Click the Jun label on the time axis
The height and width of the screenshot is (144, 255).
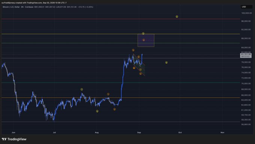click(13, 132)
